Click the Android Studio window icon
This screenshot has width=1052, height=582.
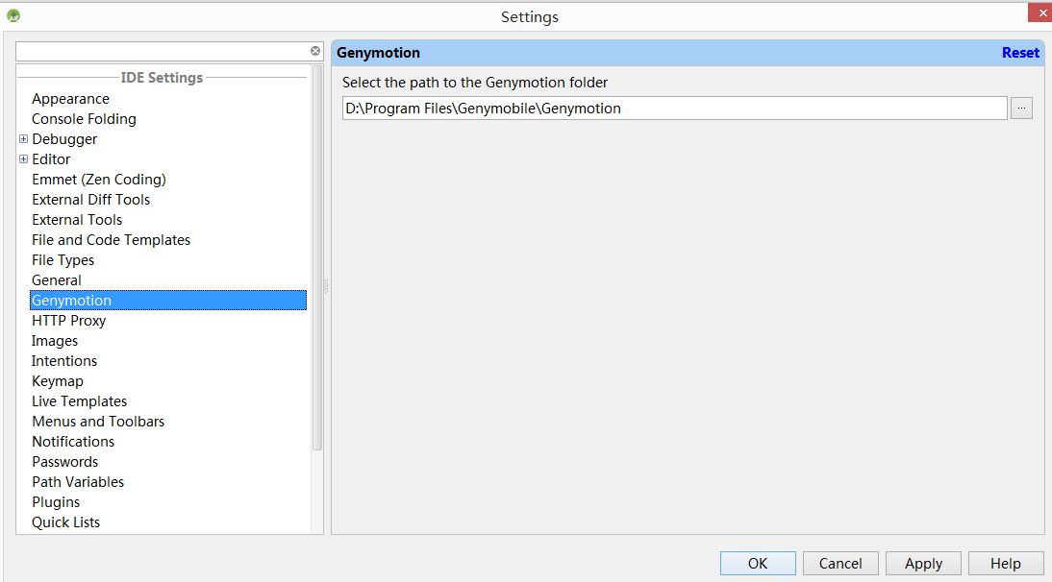click(13, 15)
